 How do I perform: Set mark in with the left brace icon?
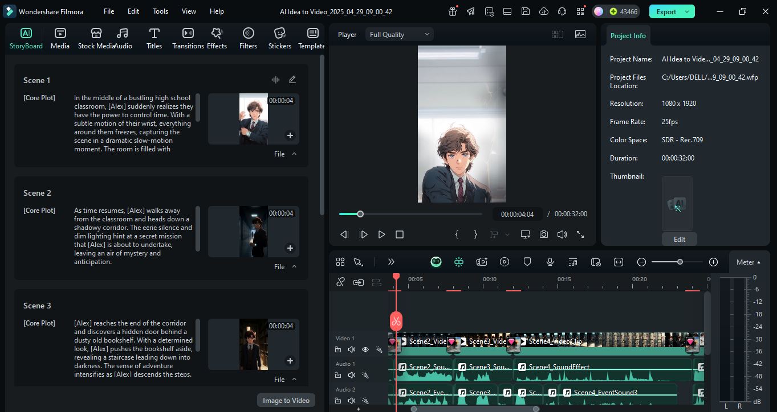pyautogui.click(x=457, y=234)
